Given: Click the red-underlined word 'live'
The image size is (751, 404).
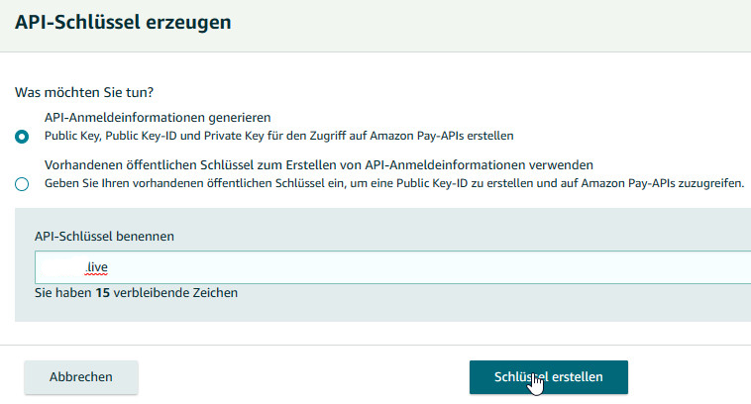Looking at the screenshot, I should point(98,267).
